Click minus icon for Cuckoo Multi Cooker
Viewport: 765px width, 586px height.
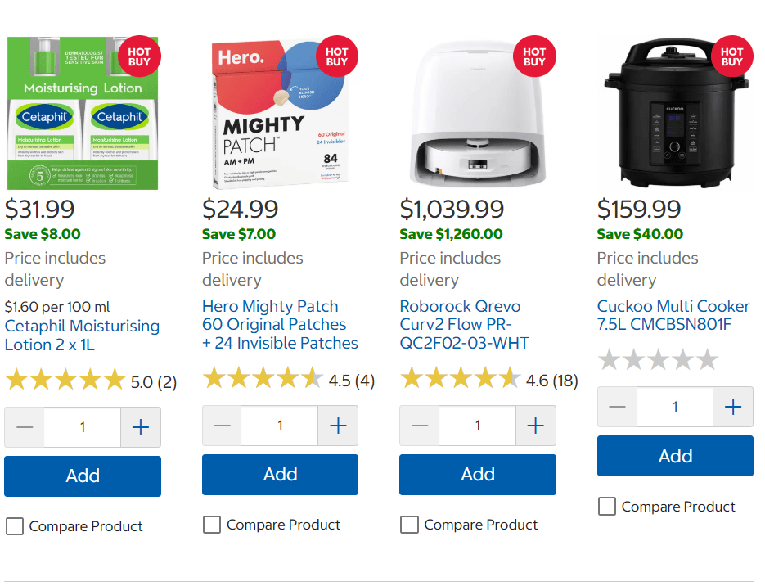click(617, 407)
